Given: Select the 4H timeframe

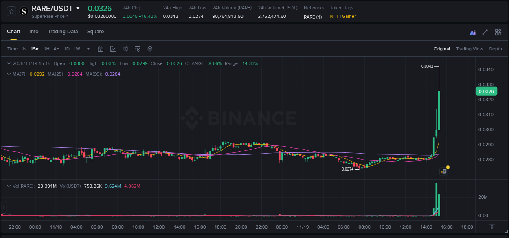Looking at the screenshot, I should coord(57,49).
